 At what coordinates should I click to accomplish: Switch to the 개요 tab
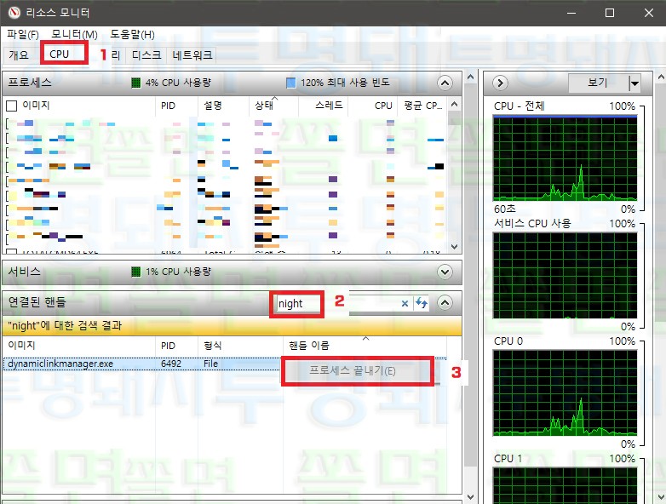click(x=19, y=54)
